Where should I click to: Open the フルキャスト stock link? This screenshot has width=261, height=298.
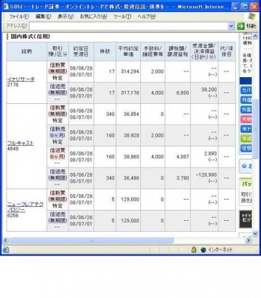20,143
